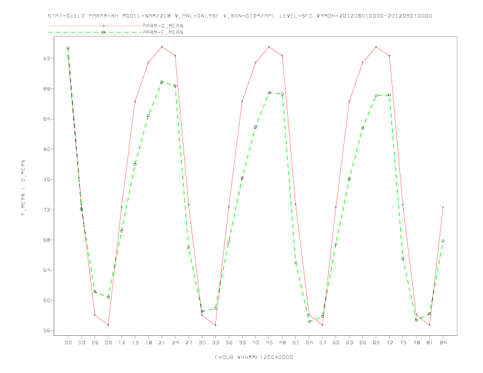483x373 pixels.
Task: Click the green F_MEAN circle marker at hour 84
Action: click(443, 241)
